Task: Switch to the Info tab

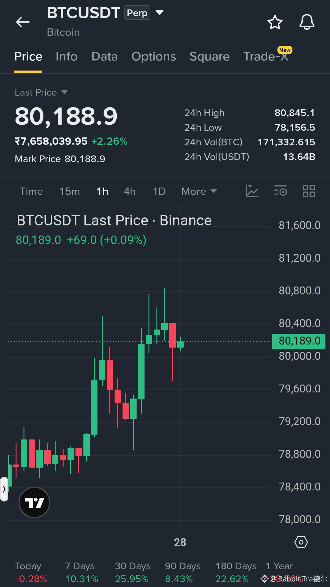Action: click(67, 57)
